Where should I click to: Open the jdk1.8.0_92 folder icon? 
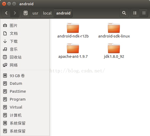[114, 48]
